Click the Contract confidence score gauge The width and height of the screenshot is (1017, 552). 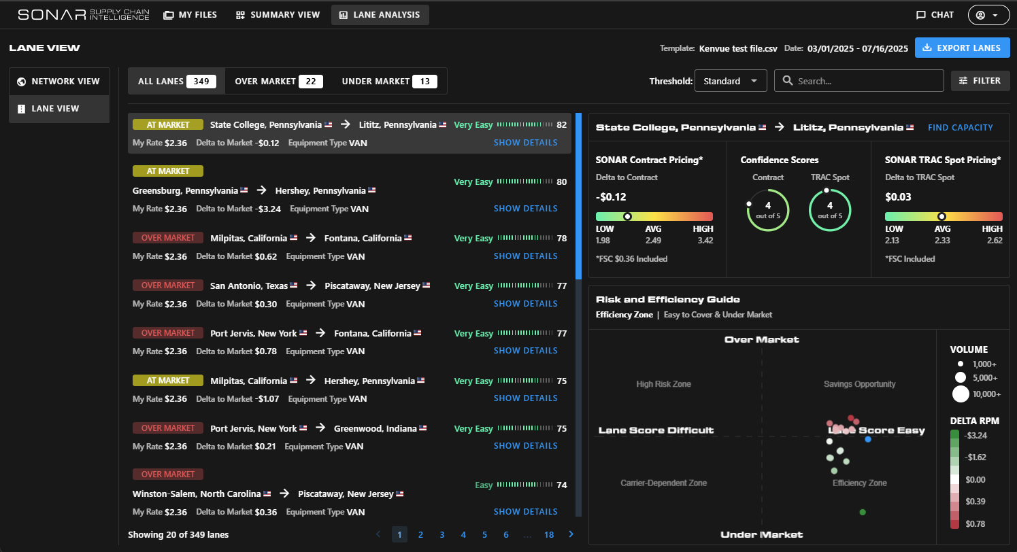[x=768, y=210]
